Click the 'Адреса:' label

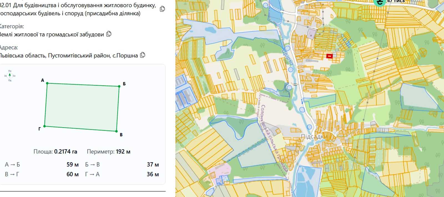9,47
